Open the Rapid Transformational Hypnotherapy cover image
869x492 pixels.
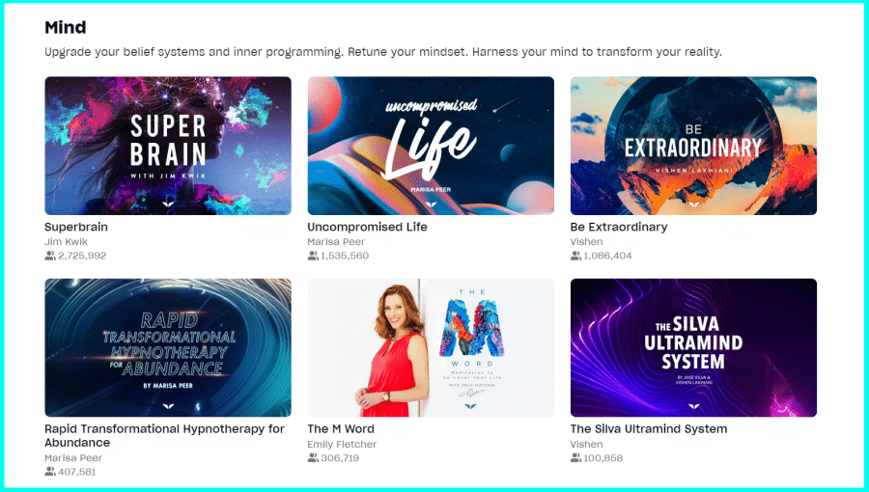pos(168,347)
